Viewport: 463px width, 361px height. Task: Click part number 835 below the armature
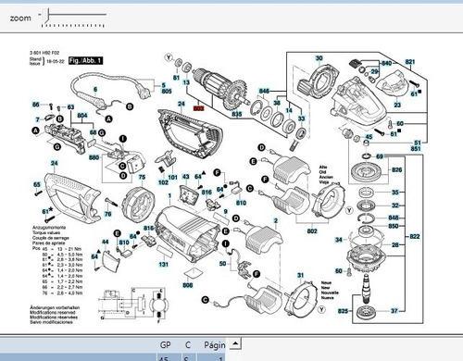[237, 114]
